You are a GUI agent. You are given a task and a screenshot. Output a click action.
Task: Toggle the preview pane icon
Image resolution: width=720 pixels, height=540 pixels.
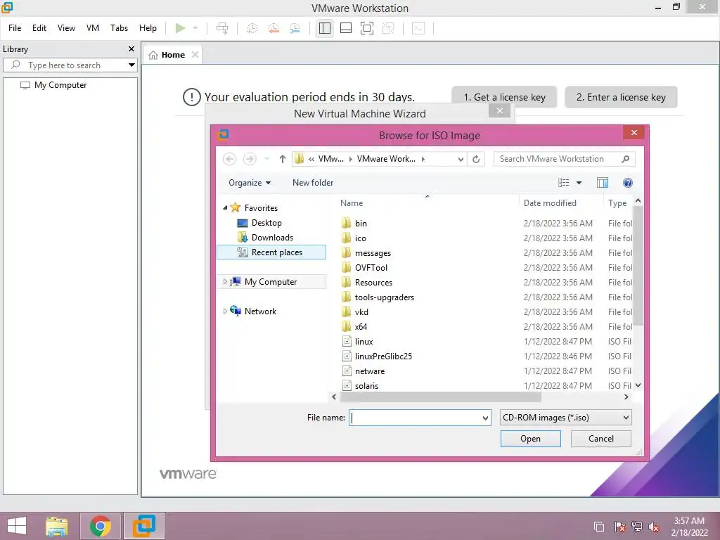603,183
